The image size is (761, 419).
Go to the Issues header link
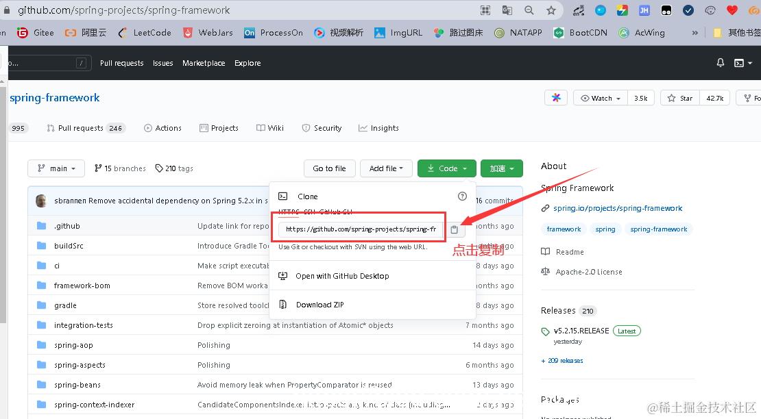[163, 63]
